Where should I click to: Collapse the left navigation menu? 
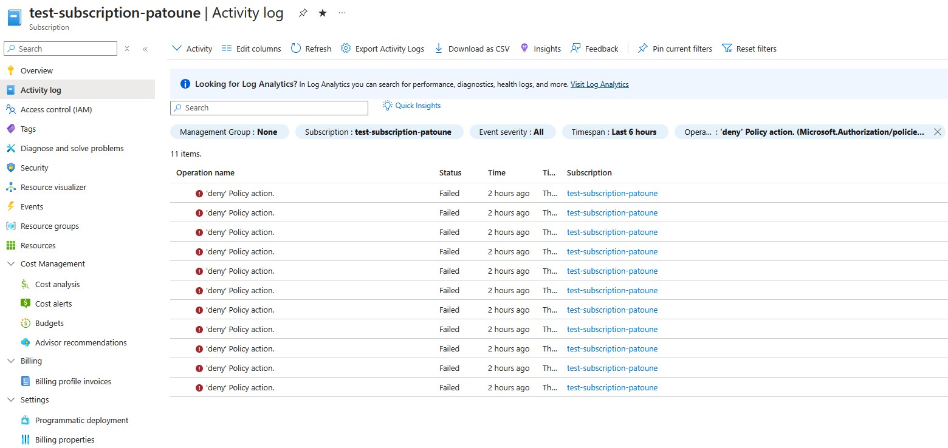145,49
